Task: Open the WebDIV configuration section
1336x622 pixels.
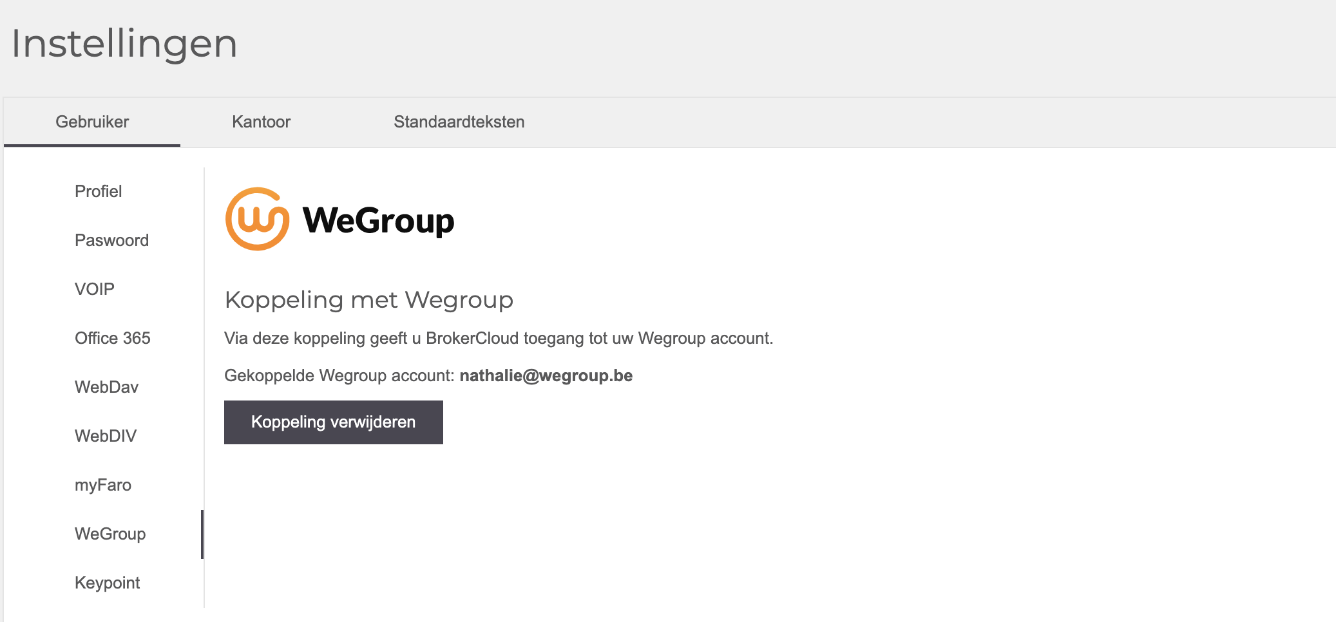Action: click(105, 436)
